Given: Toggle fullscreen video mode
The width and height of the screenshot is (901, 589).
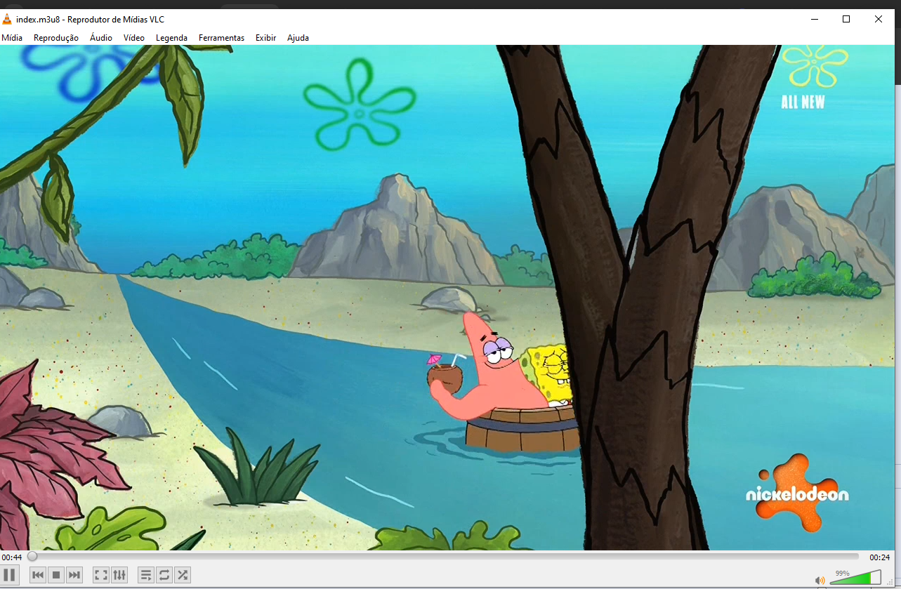Looking at the screenshot, I should tap(101, 575).
